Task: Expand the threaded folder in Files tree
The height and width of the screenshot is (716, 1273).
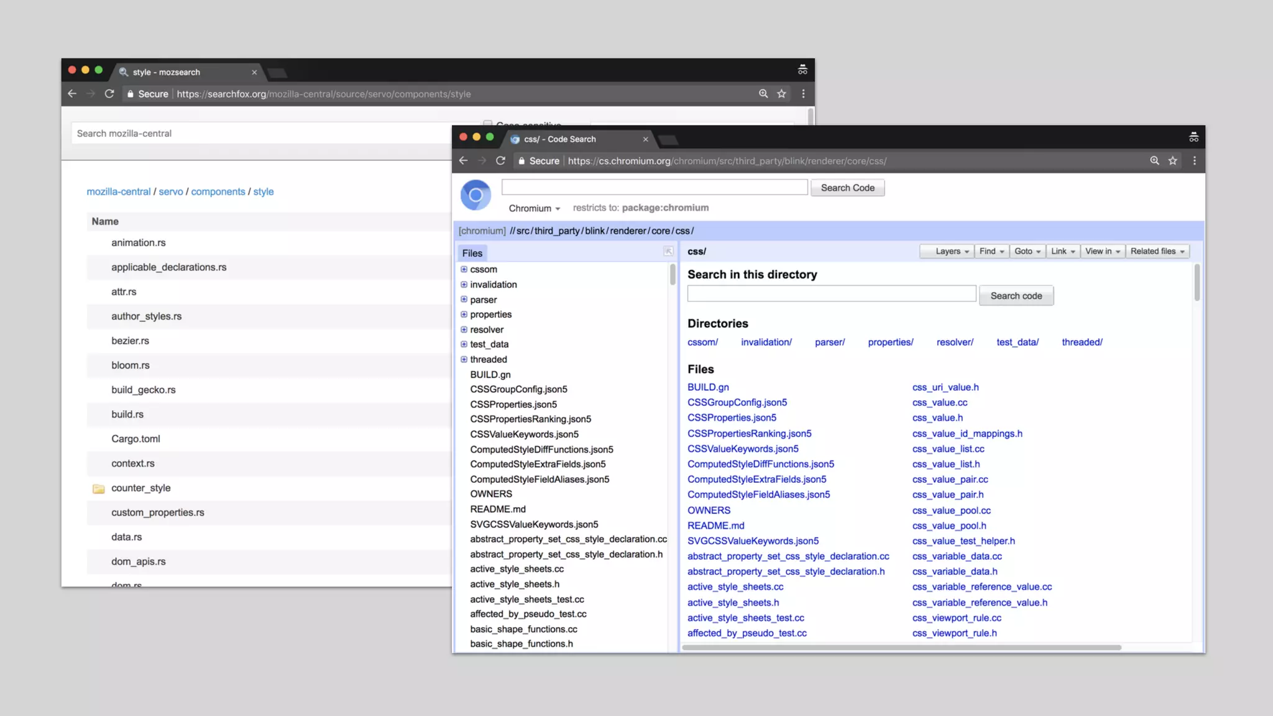Action: (x=464, y=359)
